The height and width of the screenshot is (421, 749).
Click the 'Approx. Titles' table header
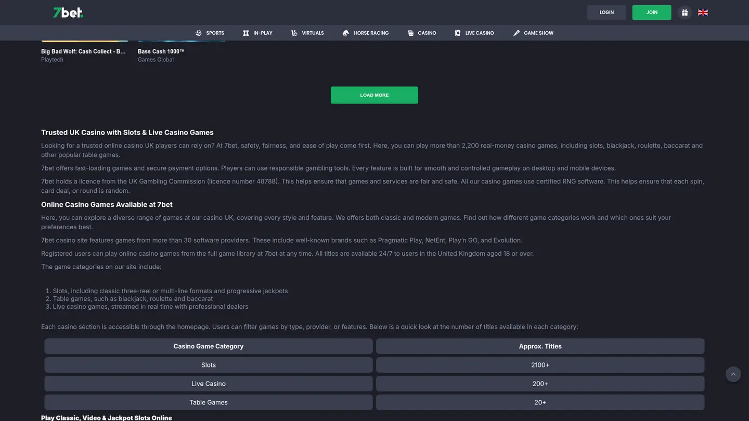(x=540, y=346)
